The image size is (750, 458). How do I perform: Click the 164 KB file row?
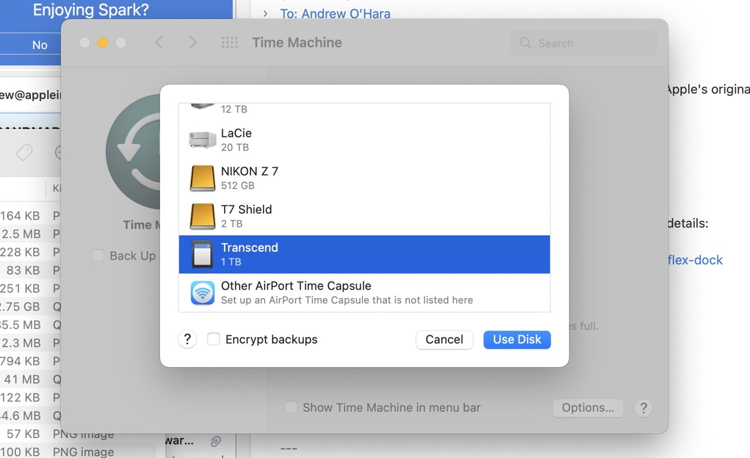pyautogui.click(x=30, y=215)
